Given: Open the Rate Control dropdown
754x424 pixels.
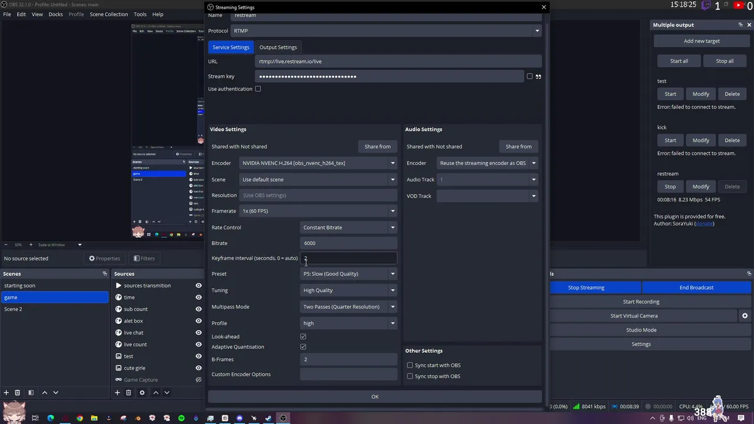Looking at the screenshot, I should coord(348,227).
